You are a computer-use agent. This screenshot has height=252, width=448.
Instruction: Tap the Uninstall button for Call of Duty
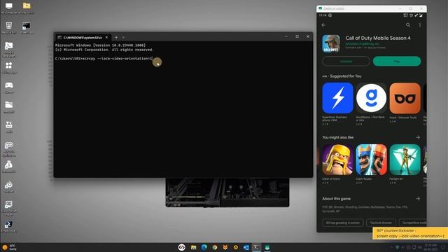346,61
